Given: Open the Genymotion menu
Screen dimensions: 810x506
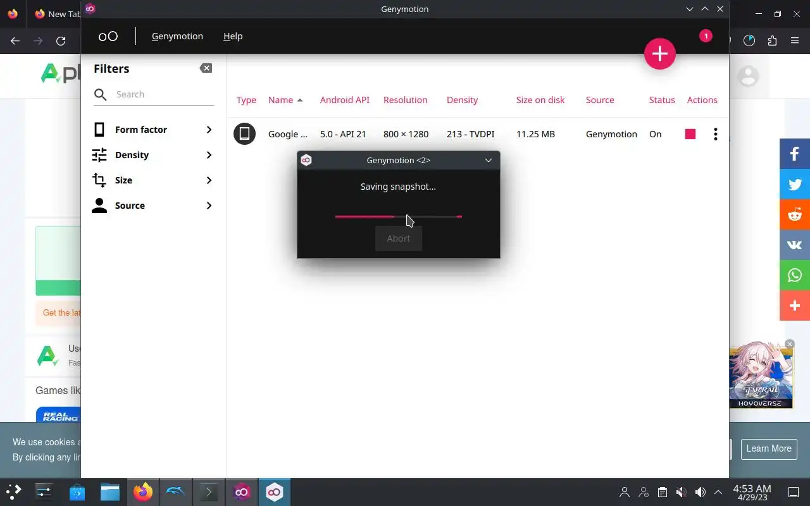Looking at the screenshot, I should [x=177, y=36].
